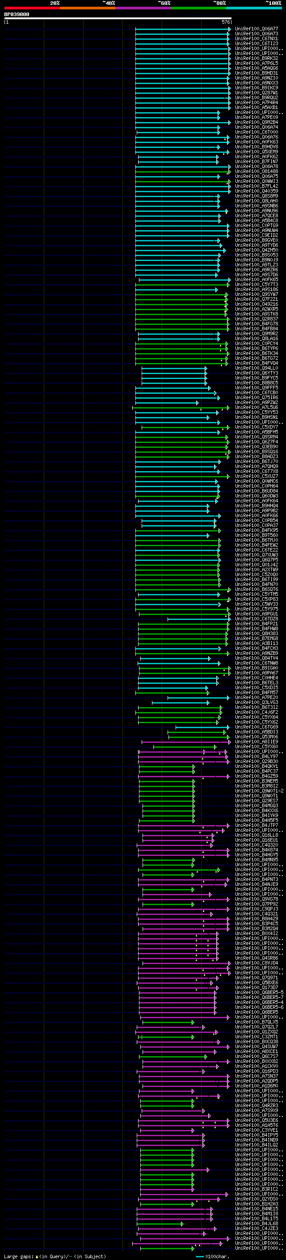Image resolution: width=286 pixels, height=1260 pixels.
Task: Click UniRef100_C5Y7T3 label
Action: [x=257, y=284]
